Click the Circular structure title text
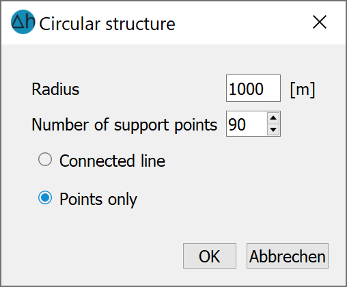Viewport: 347px width, 287px height. tap(107, 24)
